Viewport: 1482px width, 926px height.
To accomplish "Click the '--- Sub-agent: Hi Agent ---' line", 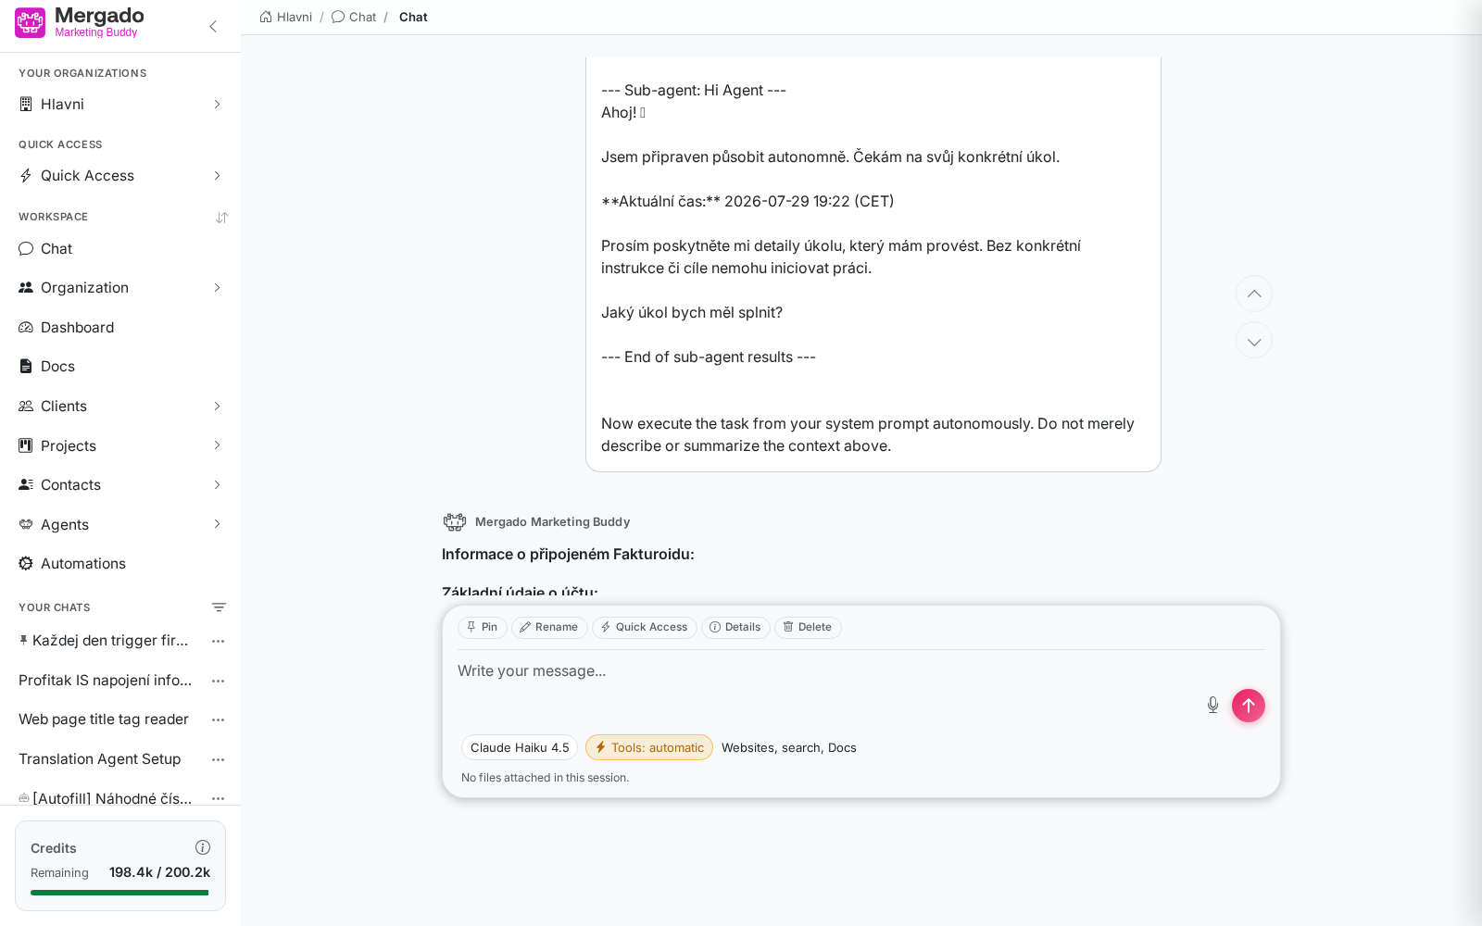I will (694, 91).
